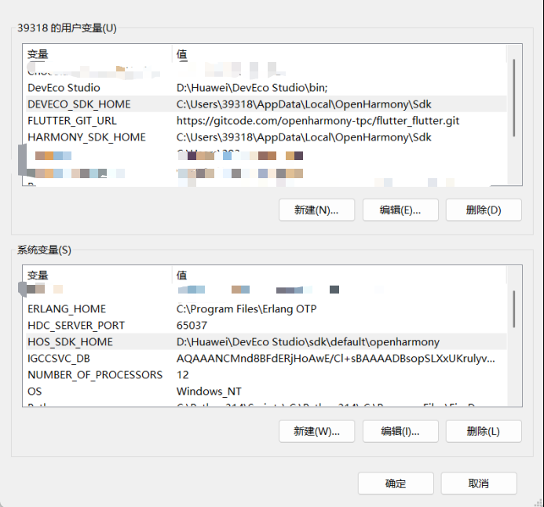Click the HARMONY_SDK_HOME OpenHarmony Sdk path value

[x=304, y=137]
